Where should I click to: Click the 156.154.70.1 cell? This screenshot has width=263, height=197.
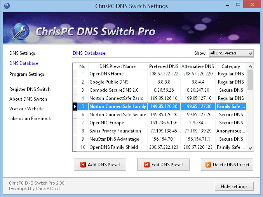[164, 139]
